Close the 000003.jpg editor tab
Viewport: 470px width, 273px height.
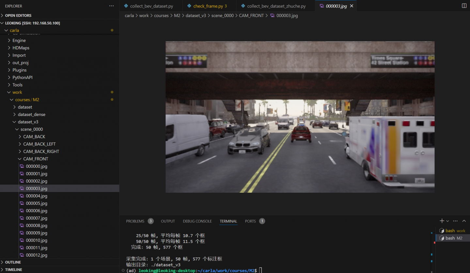[352, 6]
